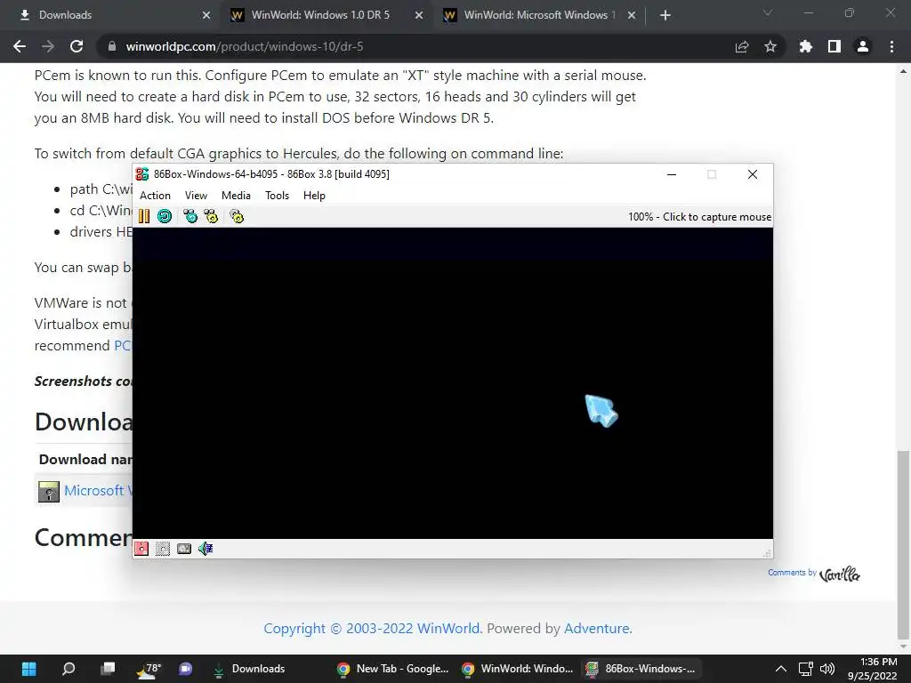Expand the tab search chevron in Chrome
This screenshot has width=911, height=683.
click(x=768, y=12)
